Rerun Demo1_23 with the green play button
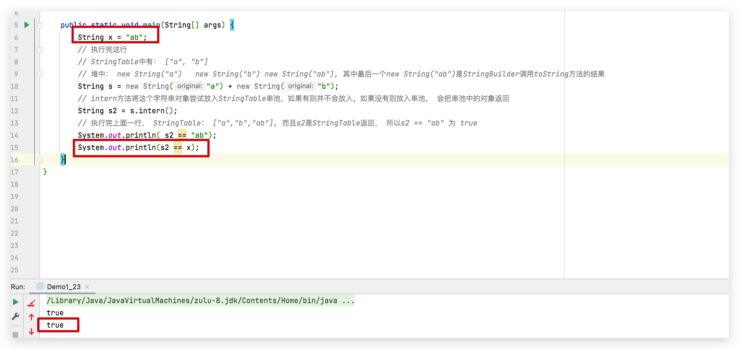 point(16,302)
